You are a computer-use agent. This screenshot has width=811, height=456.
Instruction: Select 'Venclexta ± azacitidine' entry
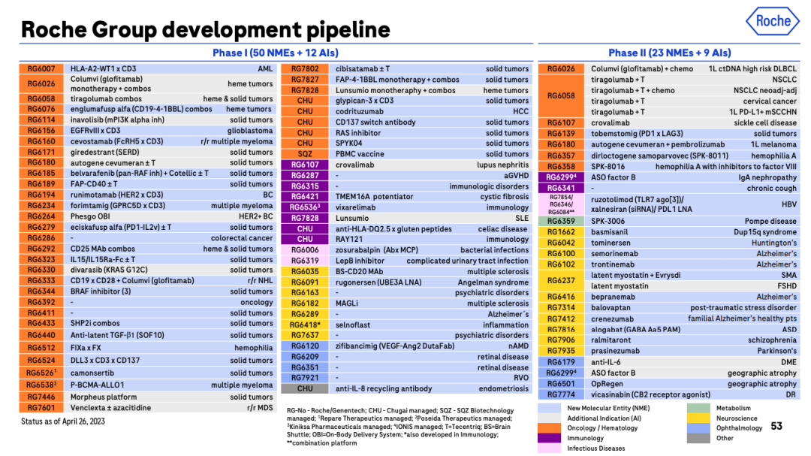tap(110, 408)
